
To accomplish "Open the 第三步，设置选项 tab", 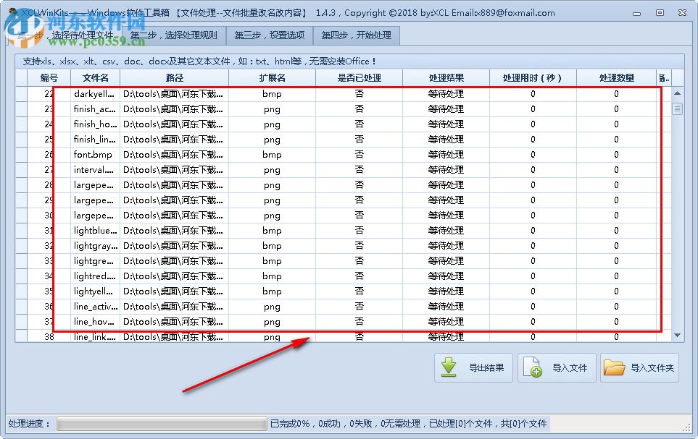I will point(270,35).
